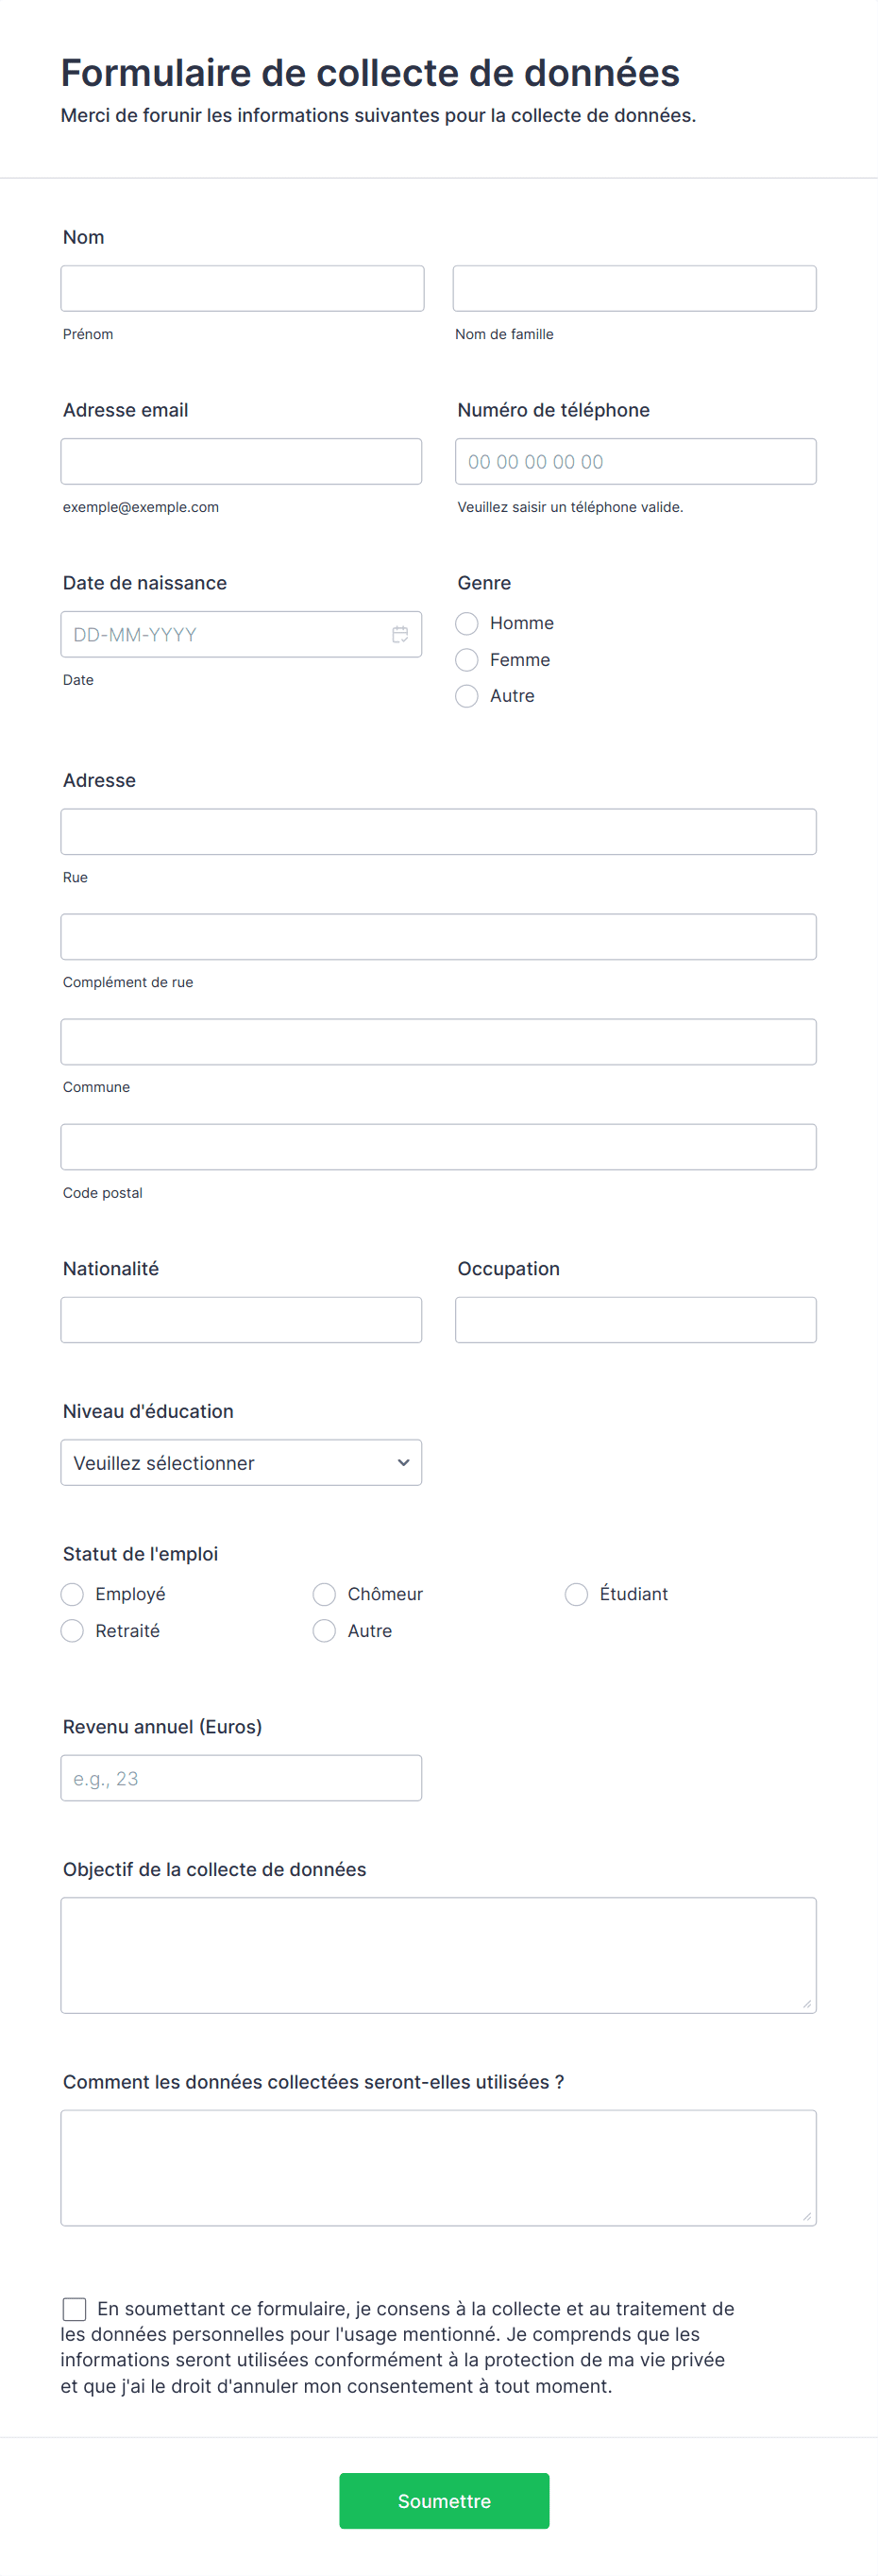Click the Revenu annuel field
This screenshot has width=878, height=2576.
pos(241,1778)
